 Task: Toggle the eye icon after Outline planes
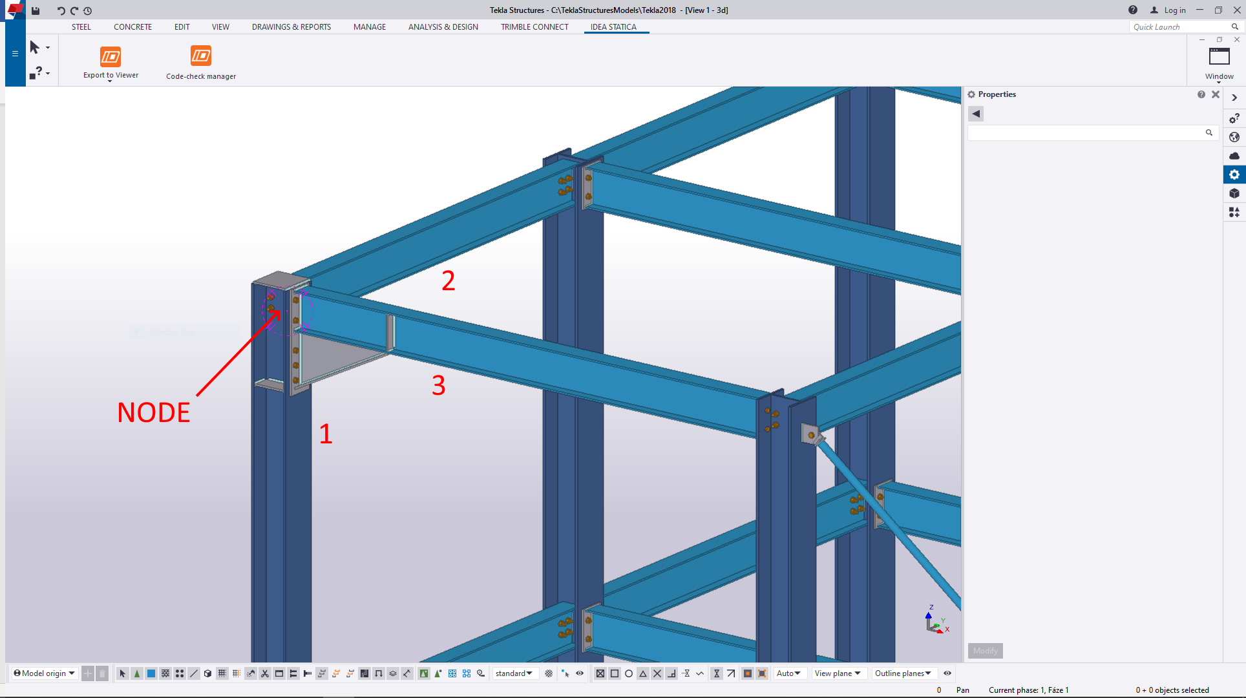[947, 673]
